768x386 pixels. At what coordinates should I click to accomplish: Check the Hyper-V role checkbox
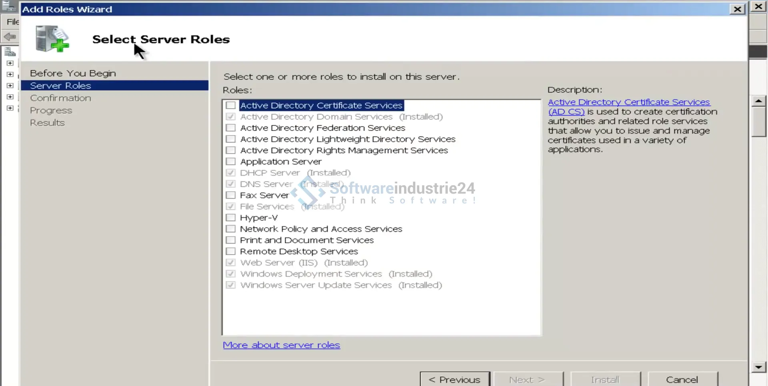(230, 218)
